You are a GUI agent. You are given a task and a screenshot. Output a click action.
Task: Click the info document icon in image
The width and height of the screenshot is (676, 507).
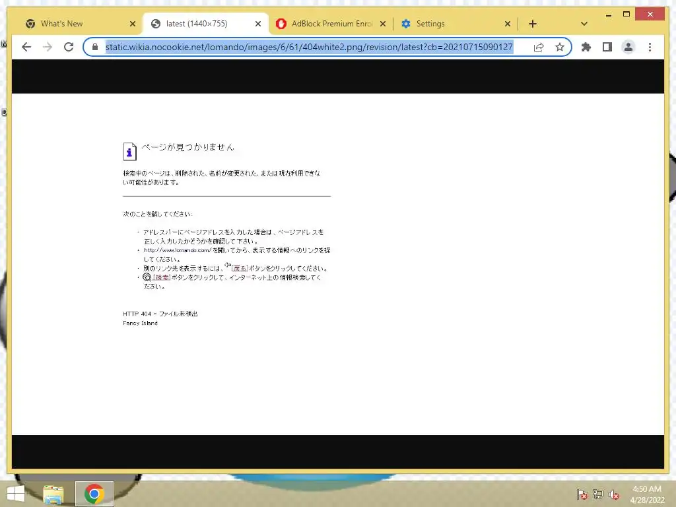coord(130,151)
